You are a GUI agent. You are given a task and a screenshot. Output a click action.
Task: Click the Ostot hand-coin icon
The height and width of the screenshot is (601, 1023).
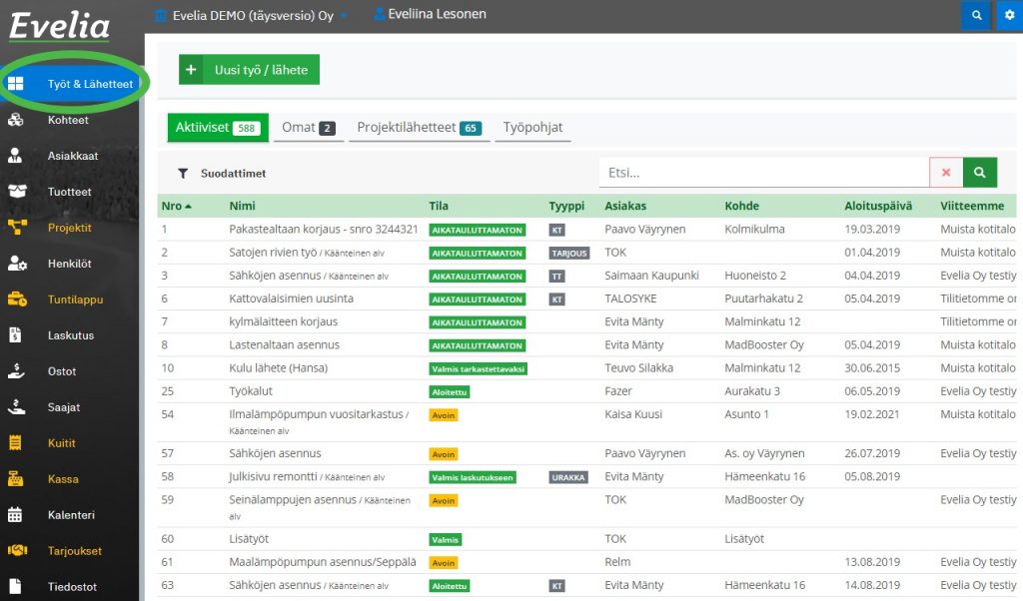(x=16, y=371)
